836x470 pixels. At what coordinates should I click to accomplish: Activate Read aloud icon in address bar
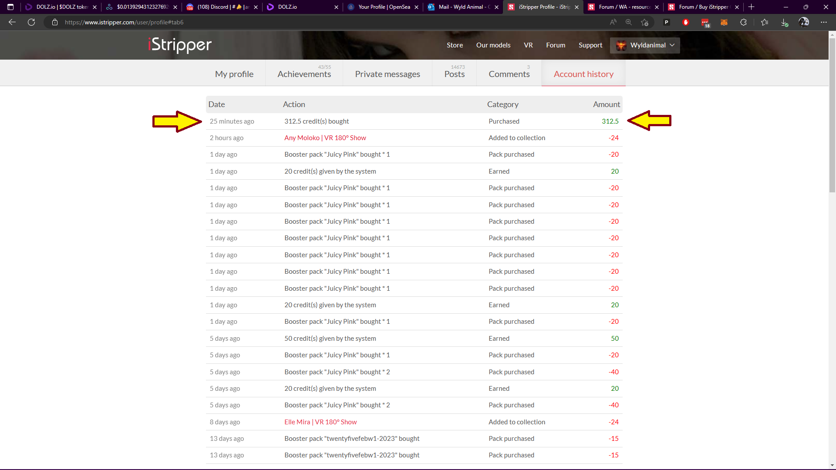point(613,22)
